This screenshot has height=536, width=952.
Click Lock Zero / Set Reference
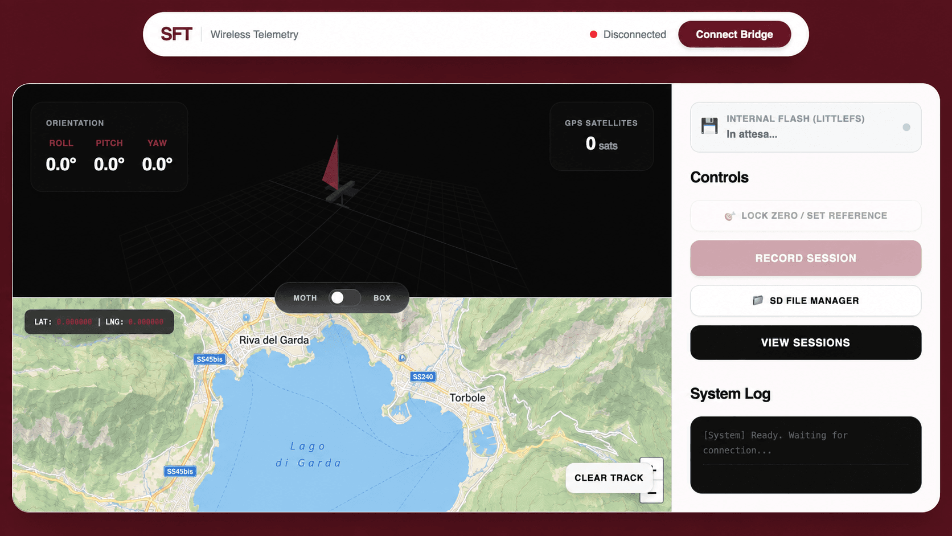[806, 215]
